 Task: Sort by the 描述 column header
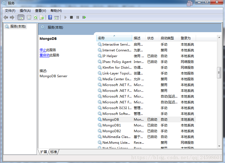click(139, 38)
